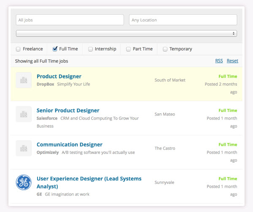Screen dimensions: 253x212
Task: Click Full Time label on Product Designer row
Action: point(228,76)
